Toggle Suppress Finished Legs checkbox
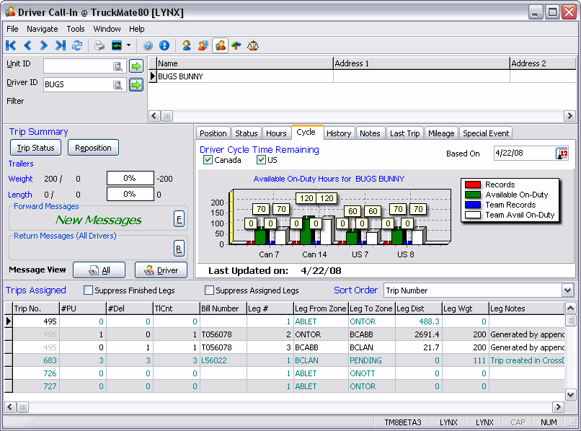581x431 pixels. click(89, 290)
